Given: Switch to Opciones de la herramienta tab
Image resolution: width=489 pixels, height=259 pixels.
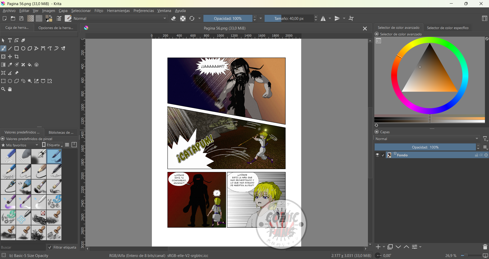Looking at the screenshot, I should pos(56,28).
